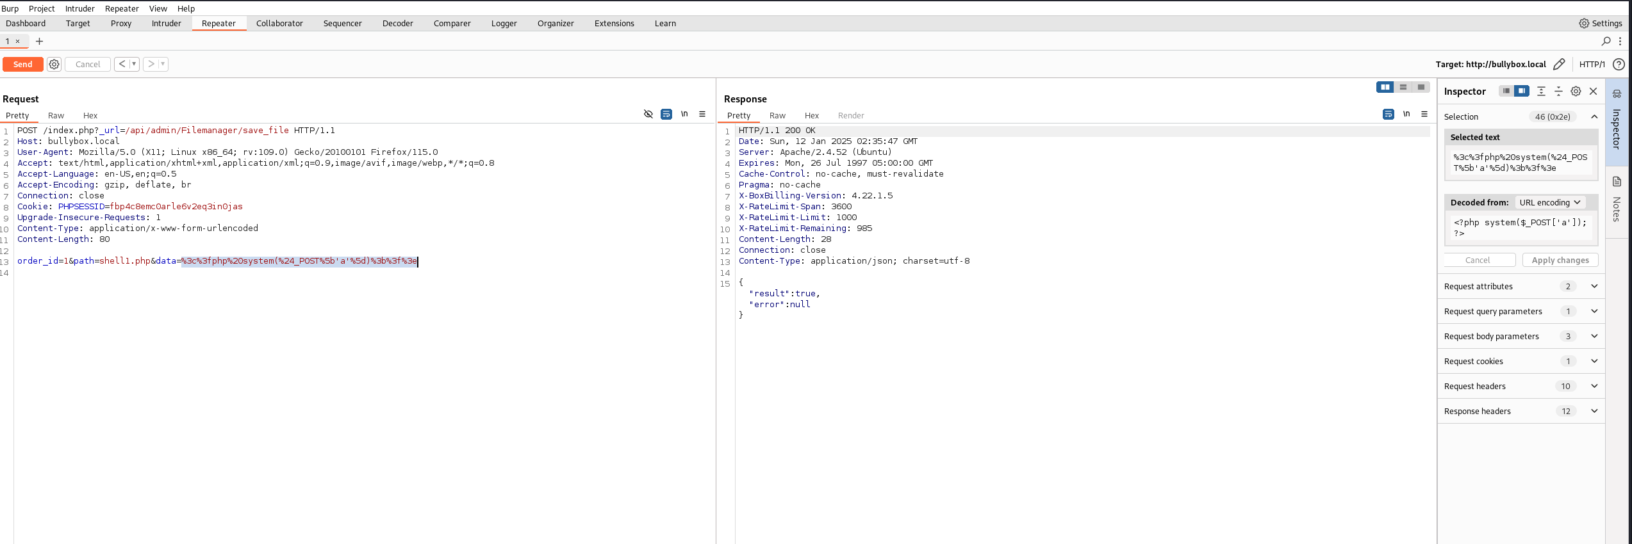Expand all Inspector sections
This screenshot has width=1632, height=544.
(x=1542, y=91)
